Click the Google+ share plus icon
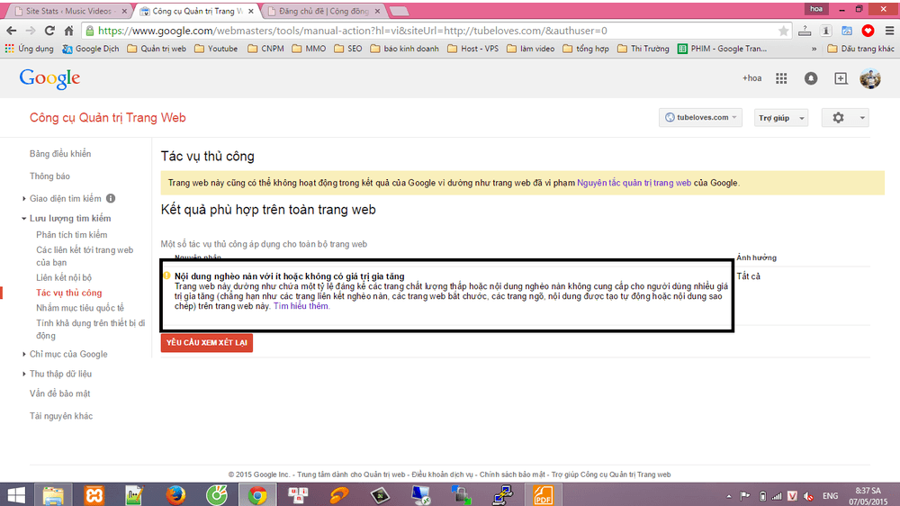Screen dimensions: 900x506 [841, 78]
